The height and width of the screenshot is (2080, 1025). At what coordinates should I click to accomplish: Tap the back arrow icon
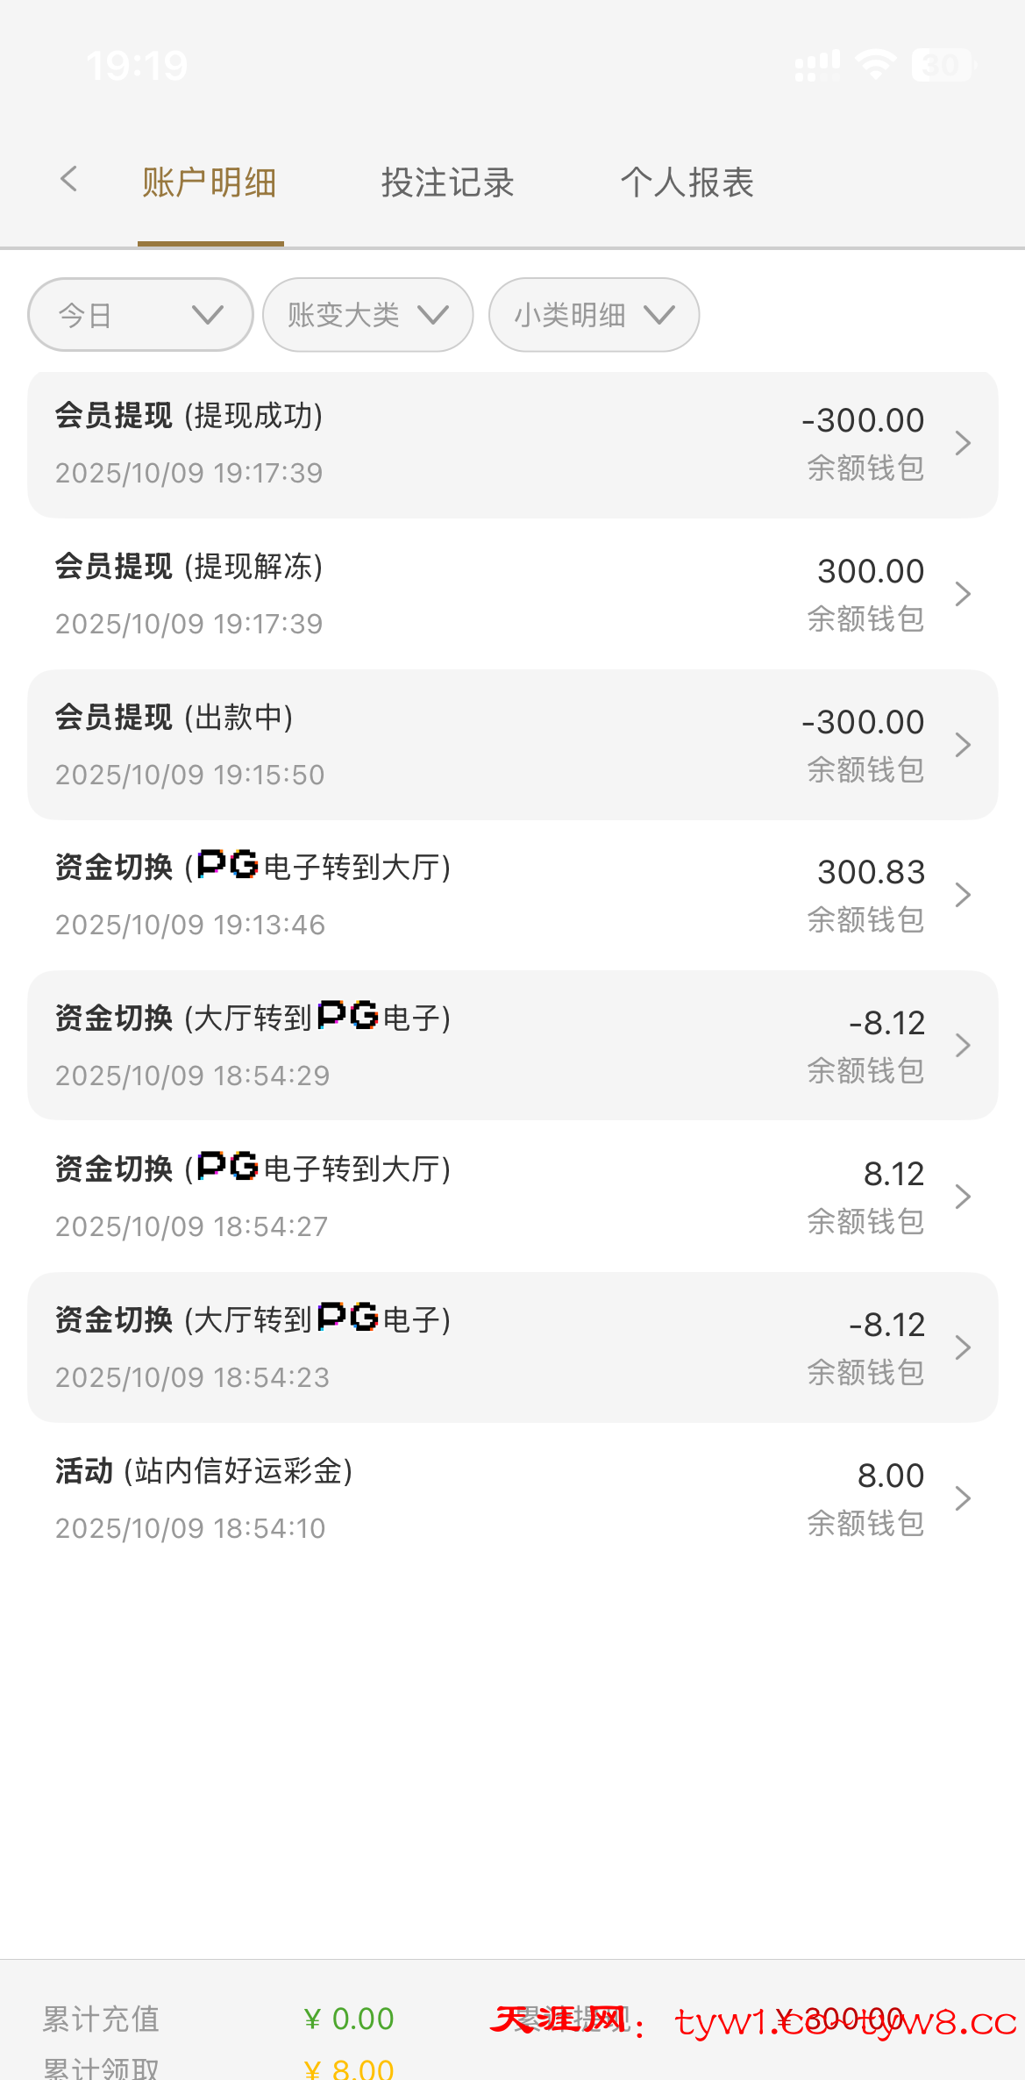tap(69, 180)
